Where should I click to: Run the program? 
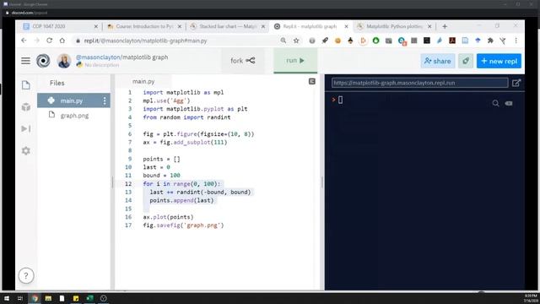[295, 61]
